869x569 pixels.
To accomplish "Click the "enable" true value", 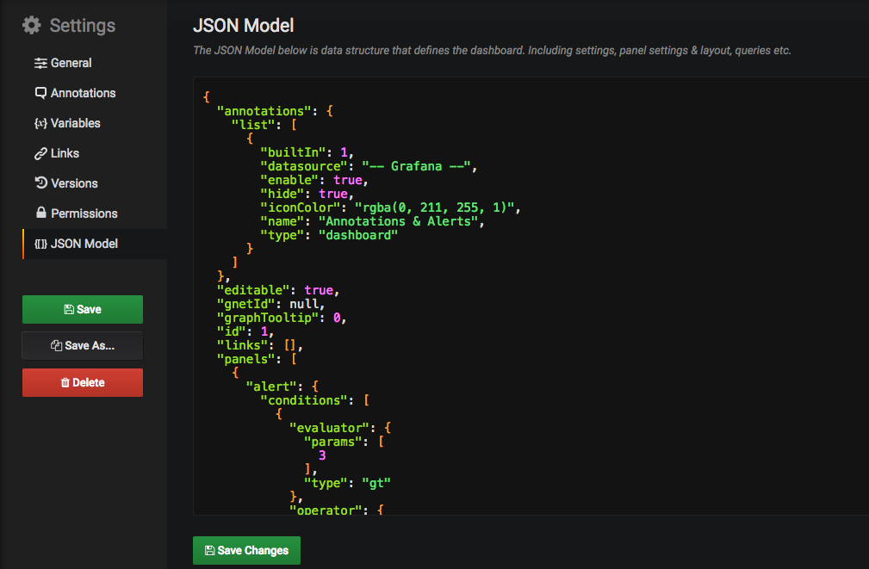I will (x=347, y=180).
